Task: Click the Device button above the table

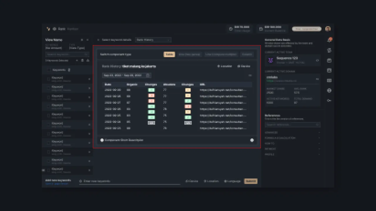Action: pos(244,66)
